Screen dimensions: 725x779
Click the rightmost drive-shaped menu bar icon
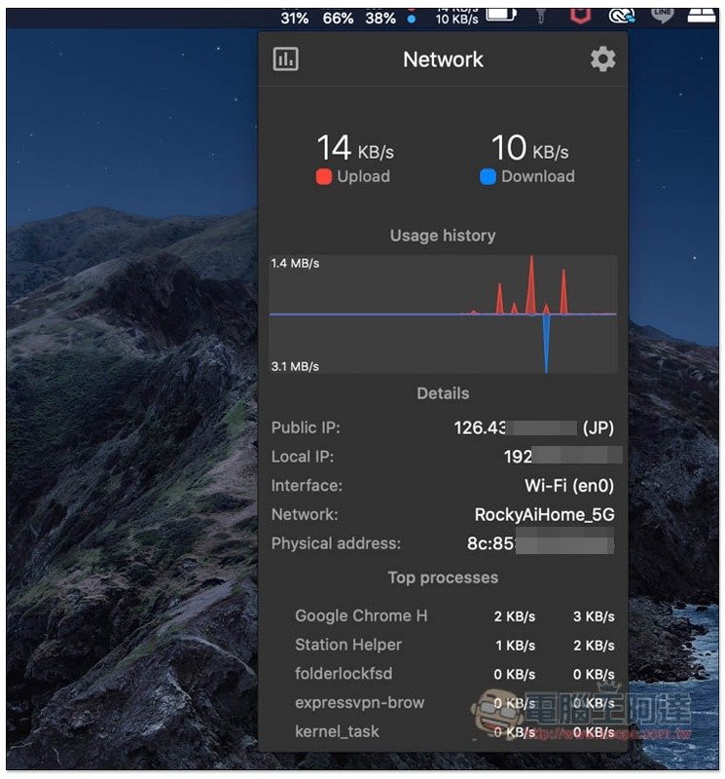click(703, 16)
